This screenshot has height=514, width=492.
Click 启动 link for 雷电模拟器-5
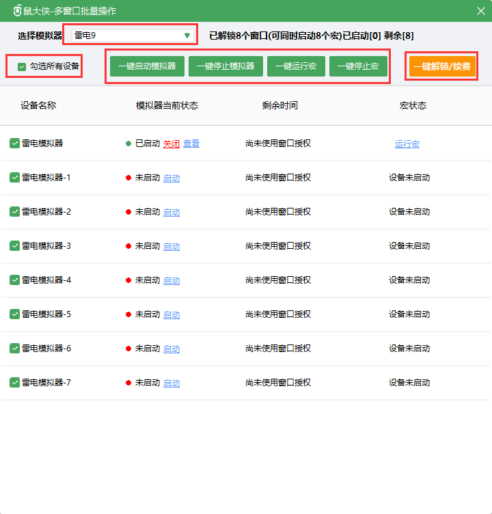click(x=172, y=314)
